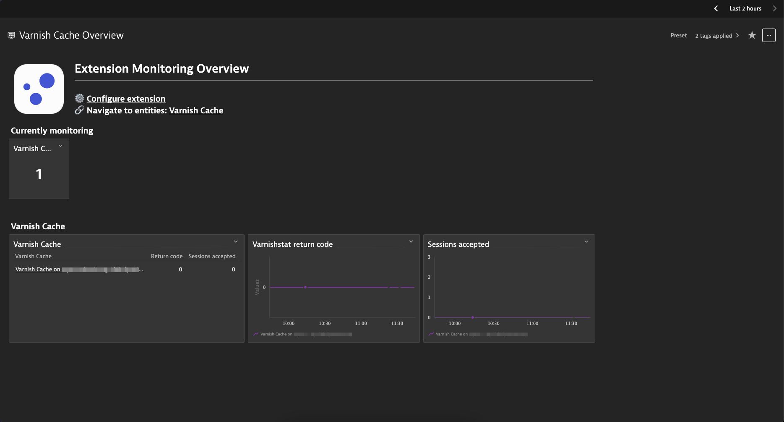Open the Varnish C tile dropdown
Image resolution: width=784 pixels, height=422 pixels.
click(x=60, y=146)
